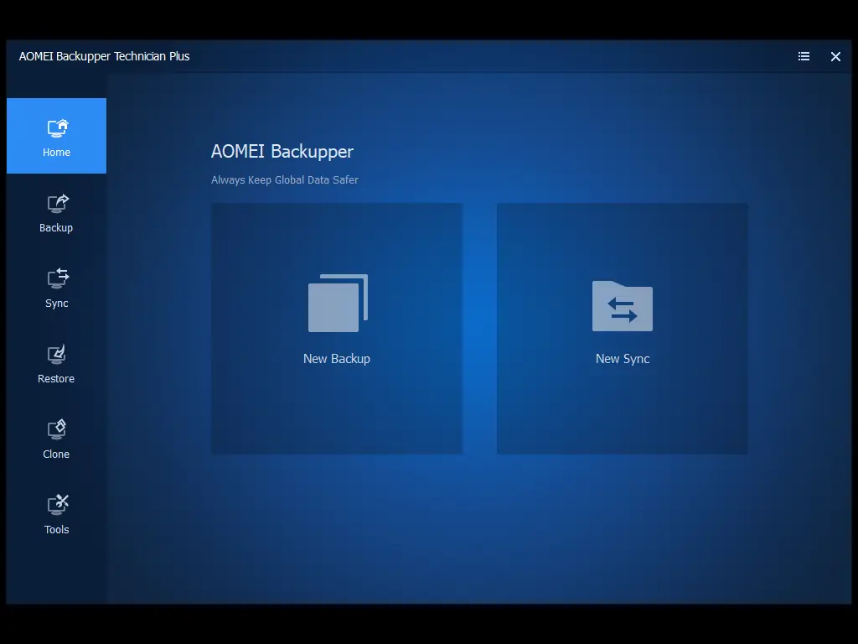
Task: Click the New Sync card panel
Action: tap(622, 328)
